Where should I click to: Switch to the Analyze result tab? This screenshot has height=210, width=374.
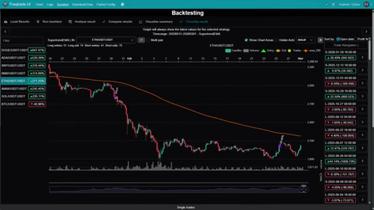pos(82,22)
